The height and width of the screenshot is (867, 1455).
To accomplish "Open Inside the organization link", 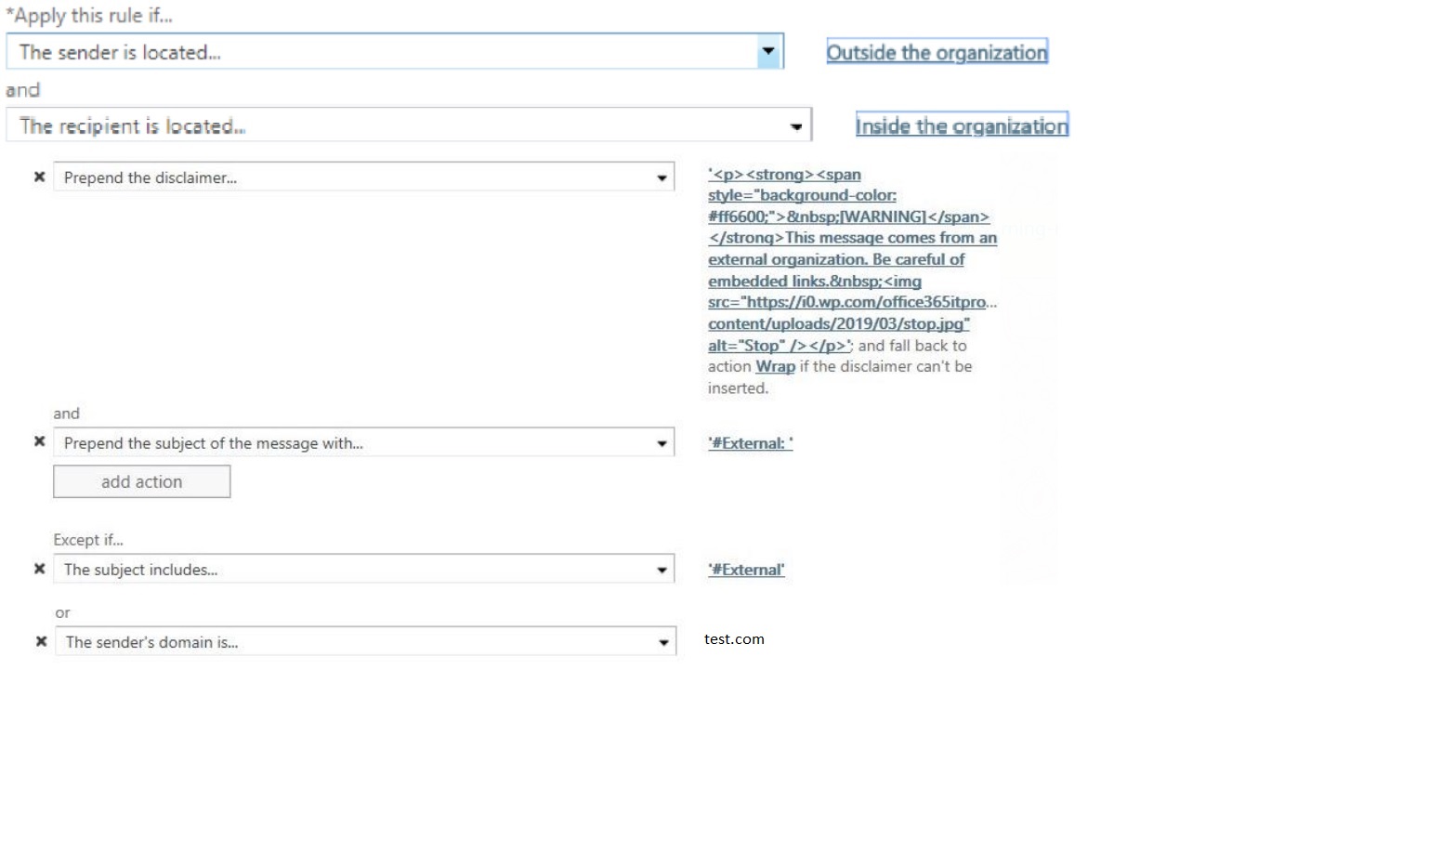I will [962, 125].
